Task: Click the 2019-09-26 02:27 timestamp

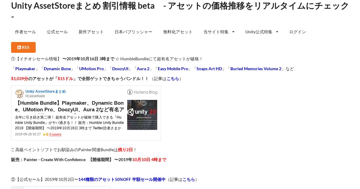Action: point(28,134)
